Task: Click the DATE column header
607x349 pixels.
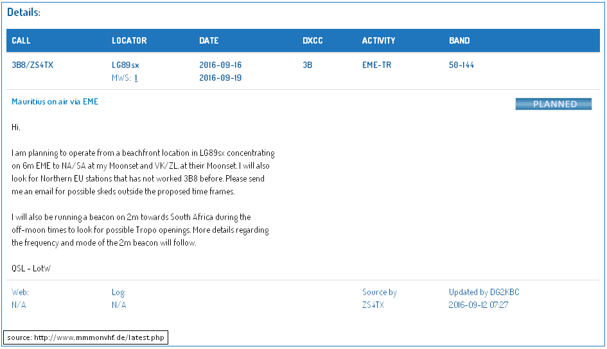Action: tap(209, 40)
